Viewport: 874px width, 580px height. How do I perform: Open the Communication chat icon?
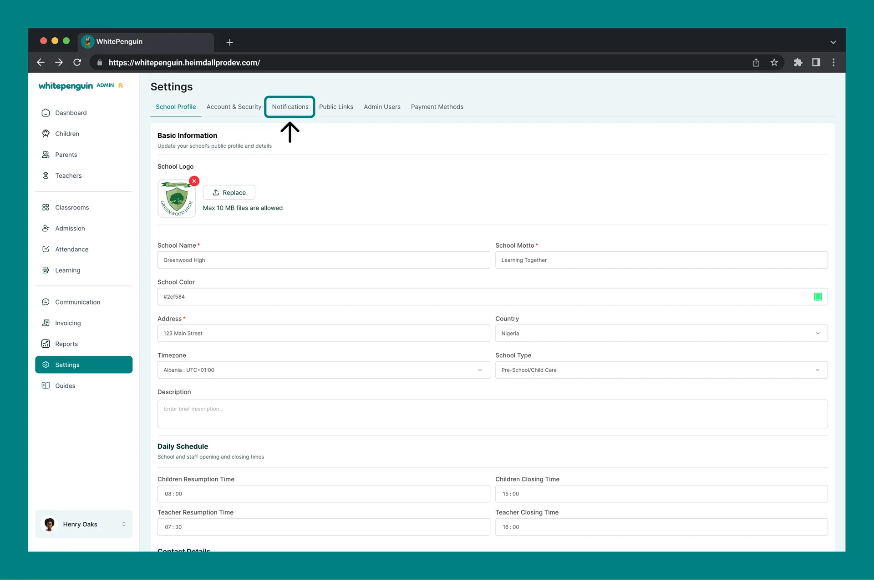point(46,302)
